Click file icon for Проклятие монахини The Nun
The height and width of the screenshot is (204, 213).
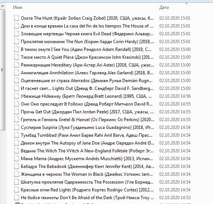pyautogui.click(x=17, y=41)
